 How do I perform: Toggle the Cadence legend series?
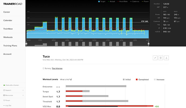(x=135, y=2)
